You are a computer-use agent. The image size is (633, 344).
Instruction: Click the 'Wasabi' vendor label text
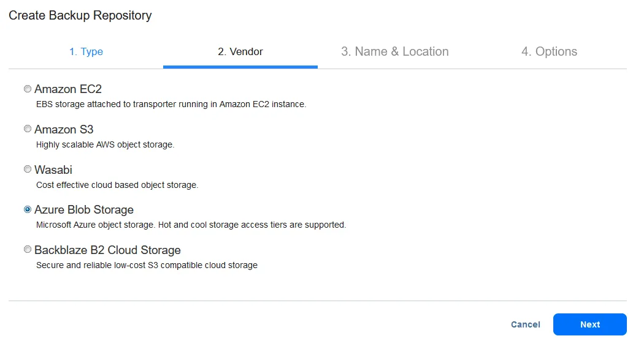click(x=53, y=170)
